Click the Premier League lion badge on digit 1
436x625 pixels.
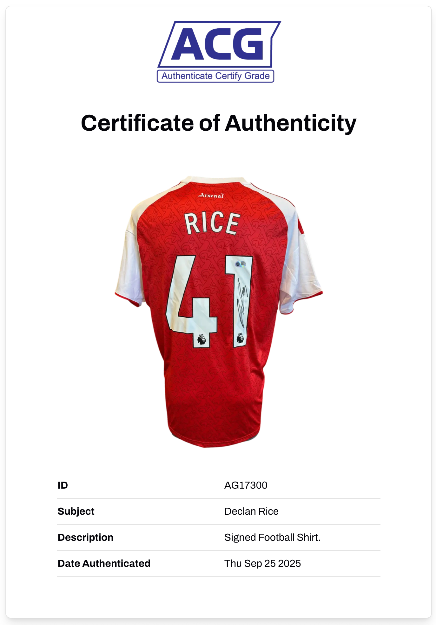tap(240, 338)
